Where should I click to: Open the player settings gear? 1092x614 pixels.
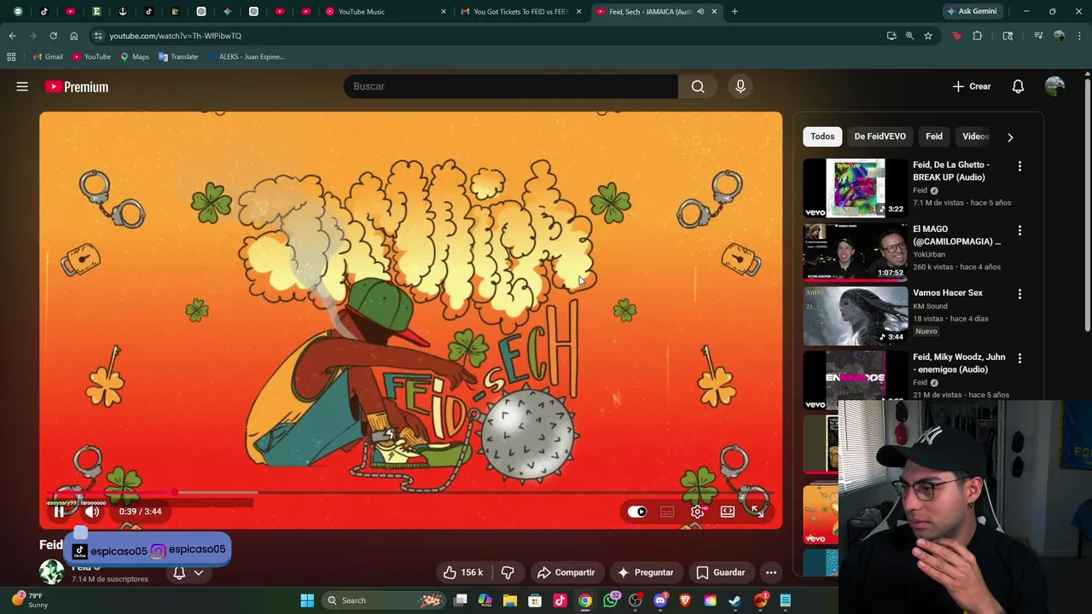coord(698,512)
